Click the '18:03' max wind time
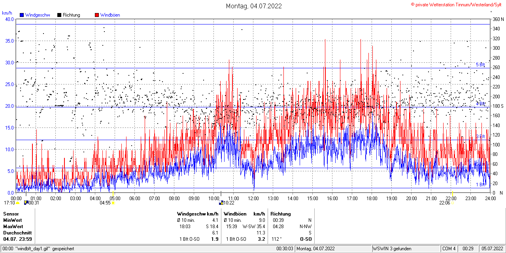Screen dimensions: 506x253 coord(185,227)
